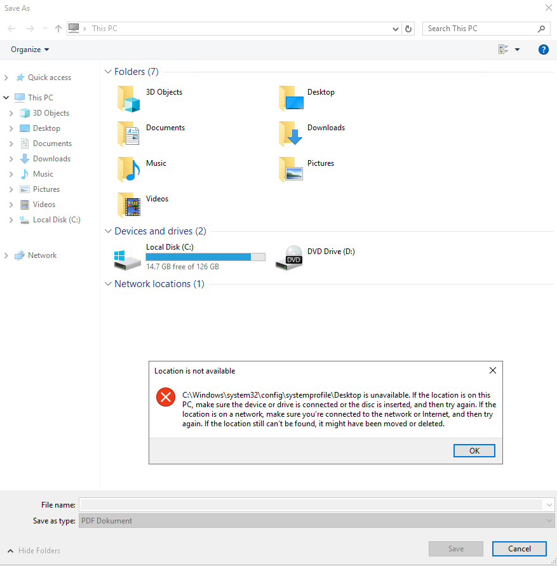Image resolution: width=557 pixels, height=566 pixels.
Task: Expand the This PC tree chevron
Action: [x=6, y=97]
